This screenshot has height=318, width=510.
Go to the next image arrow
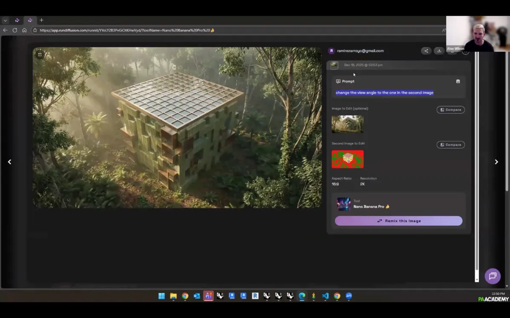496,162
